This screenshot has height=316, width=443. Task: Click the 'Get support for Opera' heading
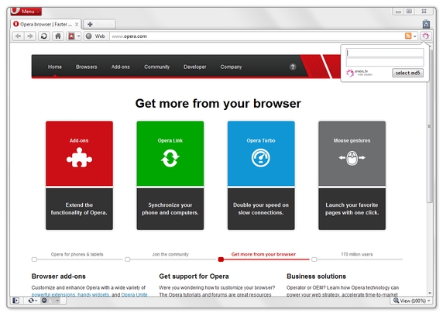click(x=194, y=276)
